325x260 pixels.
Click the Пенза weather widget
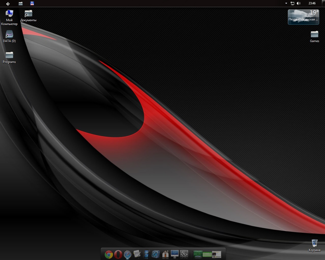tap(303, 17)
